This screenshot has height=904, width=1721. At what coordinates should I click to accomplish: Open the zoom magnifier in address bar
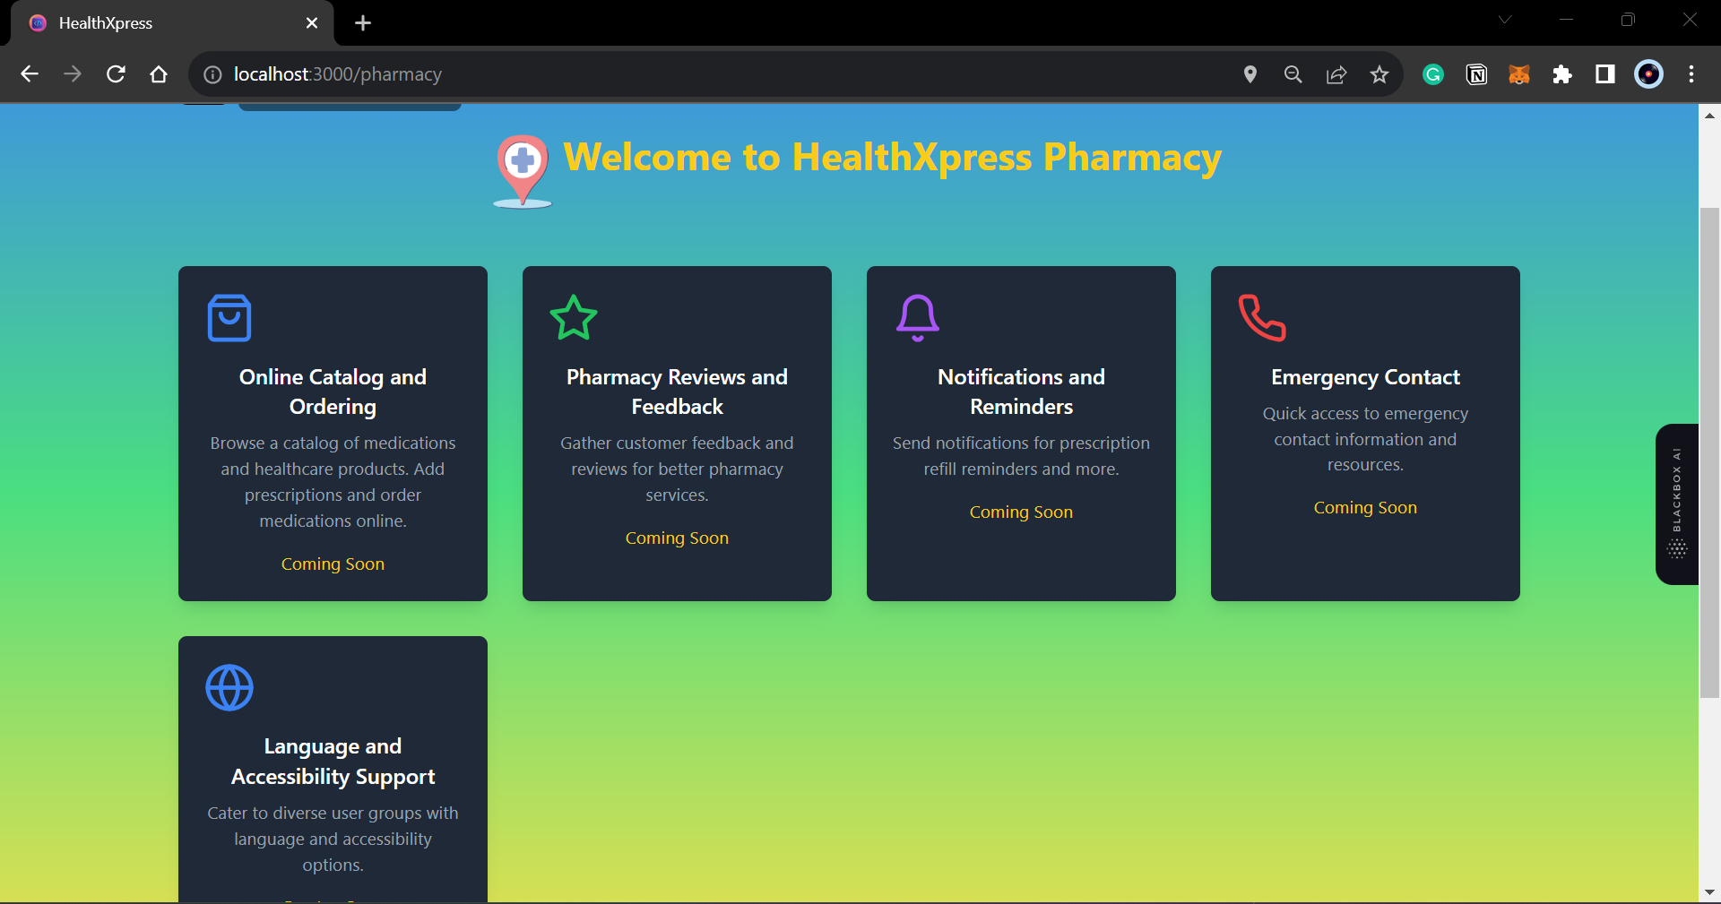[1293, 74]
